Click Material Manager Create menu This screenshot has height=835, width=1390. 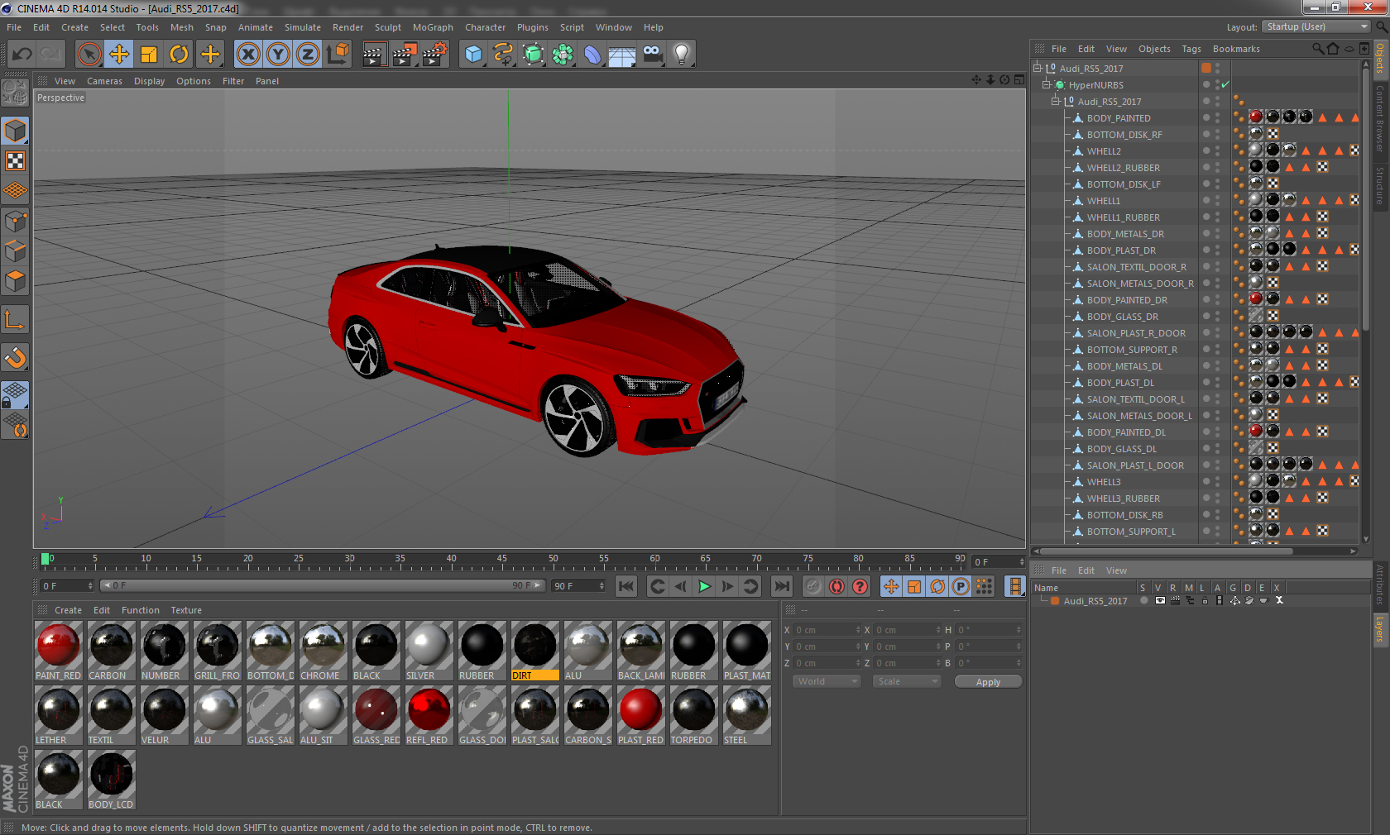pyautogui.click(x=68, y=610)
